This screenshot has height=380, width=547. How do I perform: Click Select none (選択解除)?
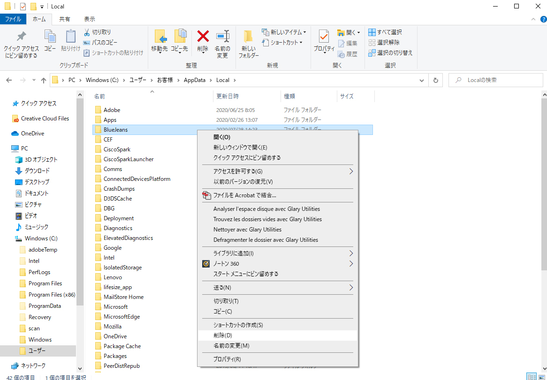tap(384, 43)
